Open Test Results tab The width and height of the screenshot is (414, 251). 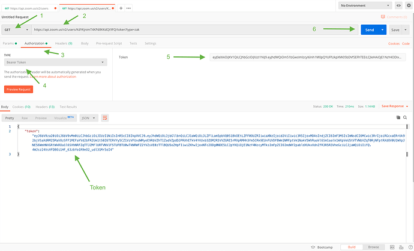click(x=68, y=107)
